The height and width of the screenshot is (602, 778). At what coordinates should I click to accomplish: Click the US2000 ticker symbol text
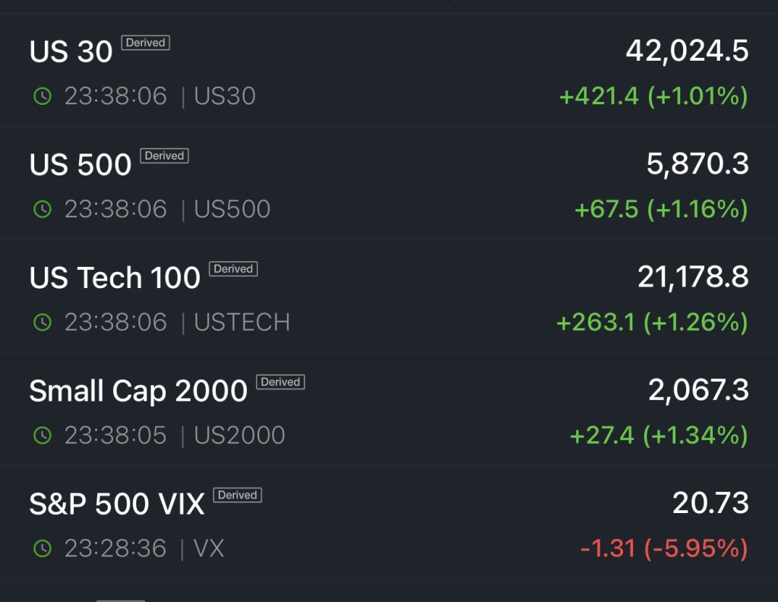(239, 436)
